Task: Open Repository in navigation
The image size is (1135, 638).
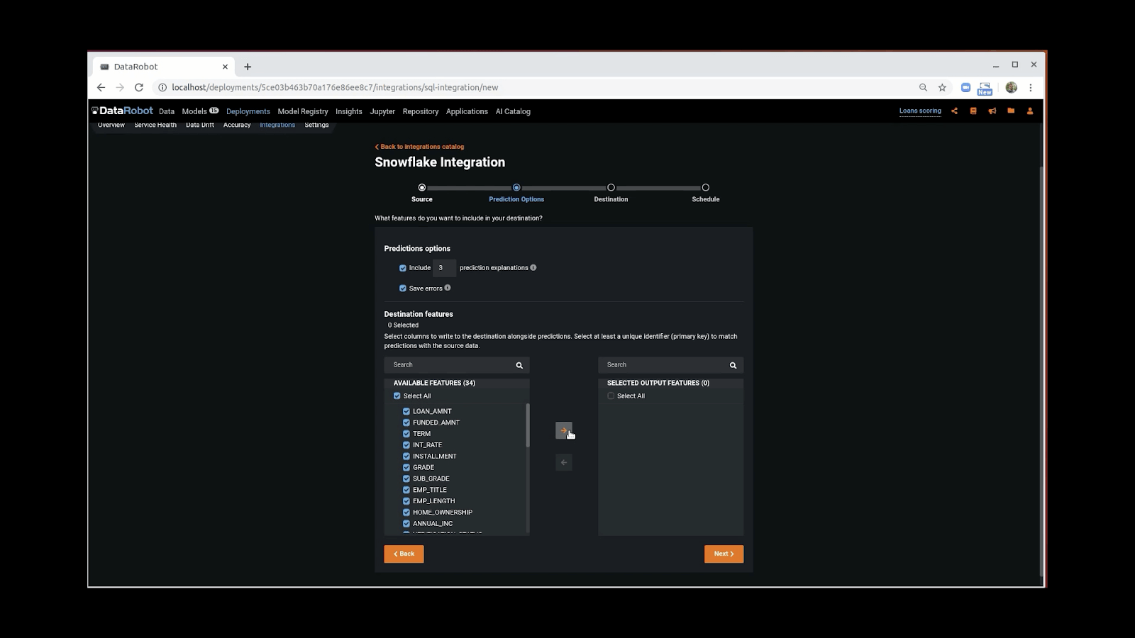Action: [x=421, y=111]
